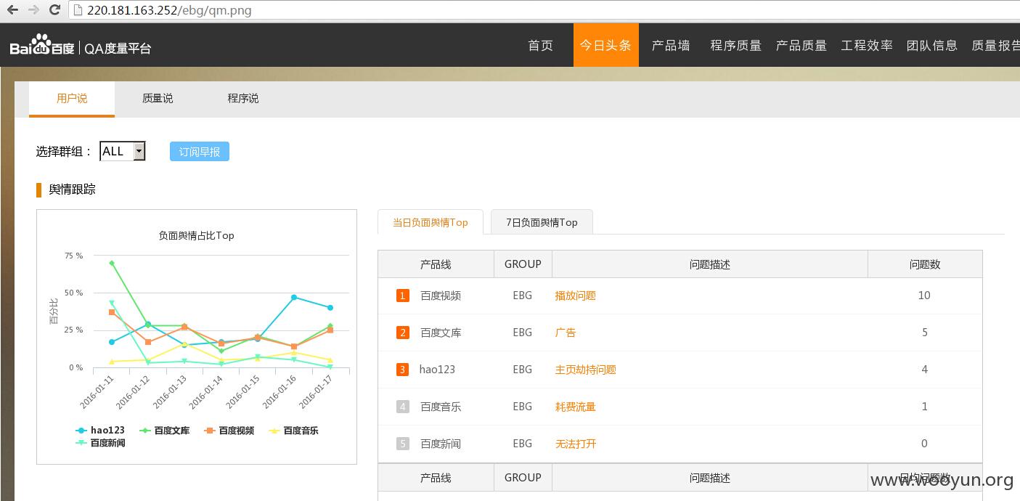Toggle the hao123 series in the legend
This screenshot has height=501, width=1020.
pos(100,431)
